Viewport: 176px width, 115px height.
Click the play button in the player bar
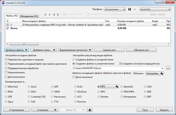[x=50, y=15]
